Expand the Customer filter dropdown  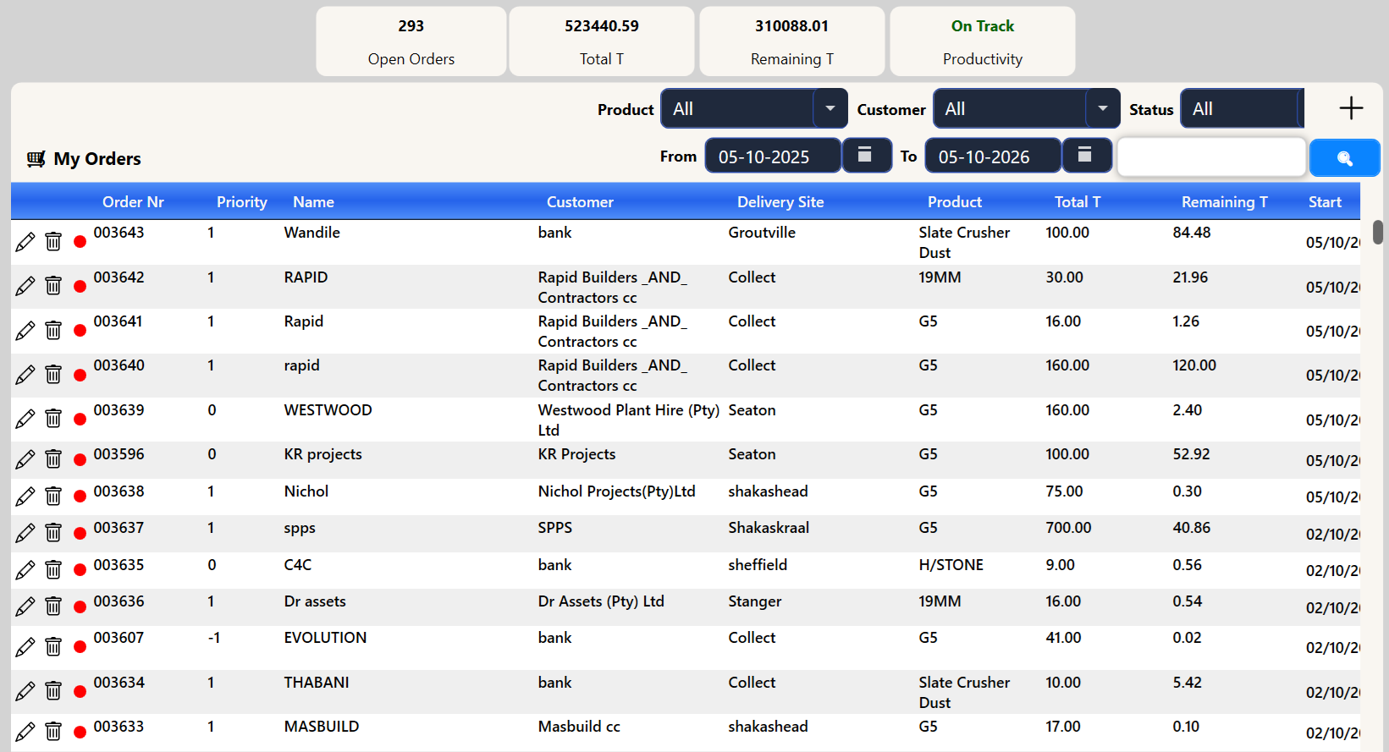1103,108
